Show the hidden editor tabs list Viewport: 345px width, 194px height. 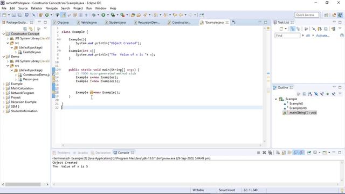tap(233, 23)
